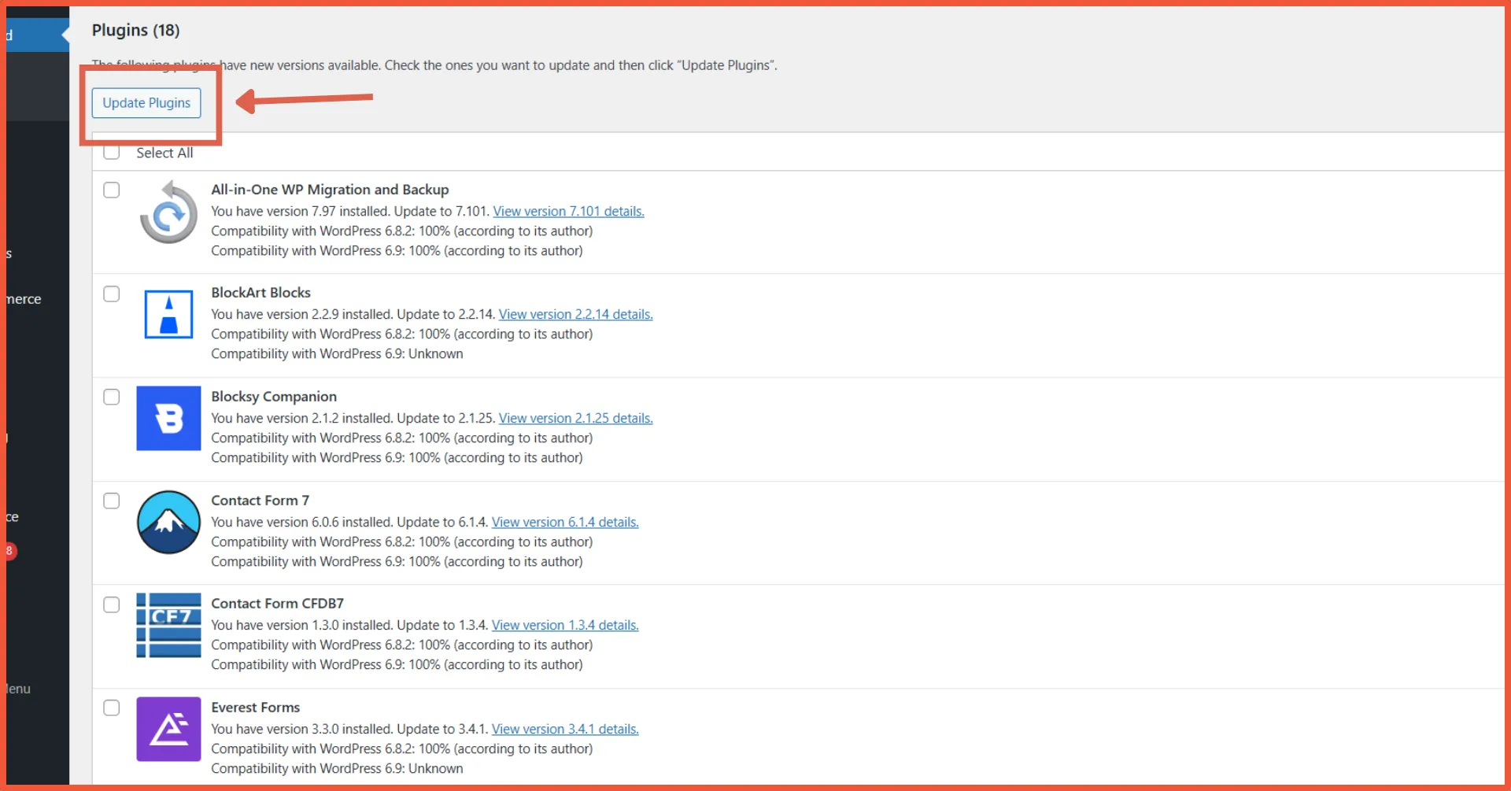Click the Blocksy Companion B icon
This screenshot has height=791, width=1511.
click(x=168, y=419)
